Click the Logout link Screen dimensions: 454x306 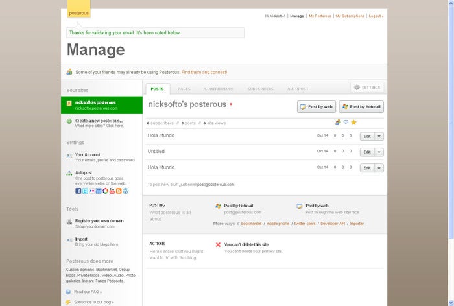pos(376,16)
